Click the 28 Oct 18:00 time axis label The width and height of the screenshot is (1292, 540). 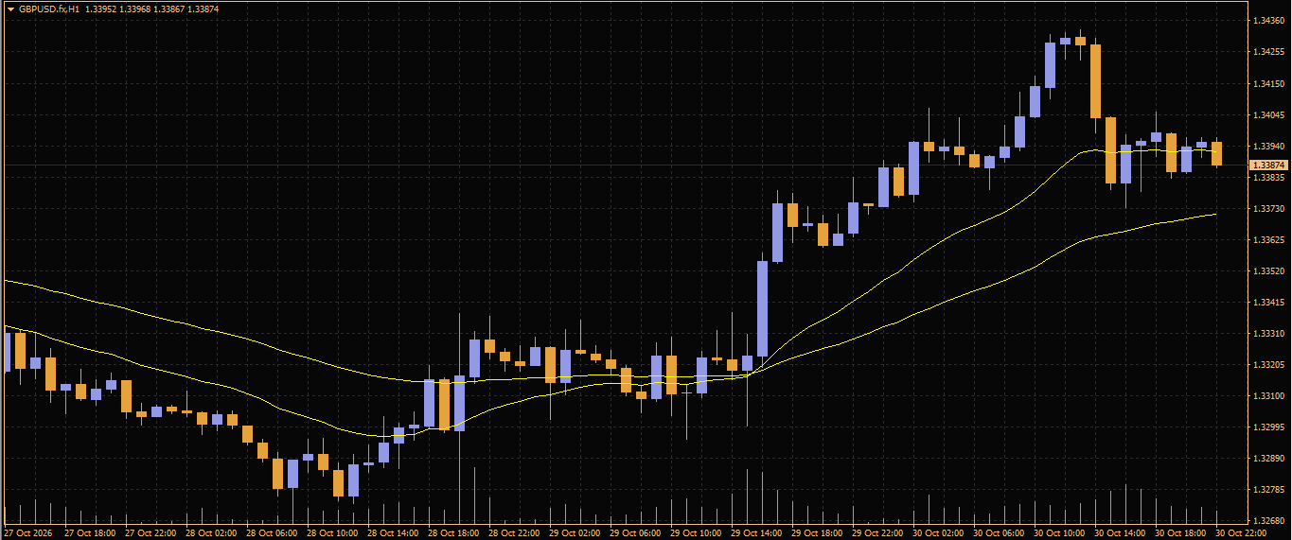tap(454, 533)
